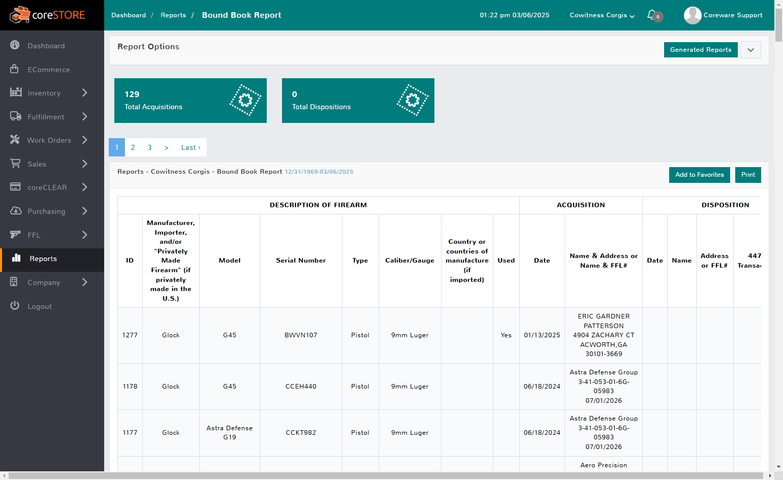The height and width of the screenshot is (480, 783).
Task: Expand the Fulfillment submenu chevron
Action: click(85, 116)
